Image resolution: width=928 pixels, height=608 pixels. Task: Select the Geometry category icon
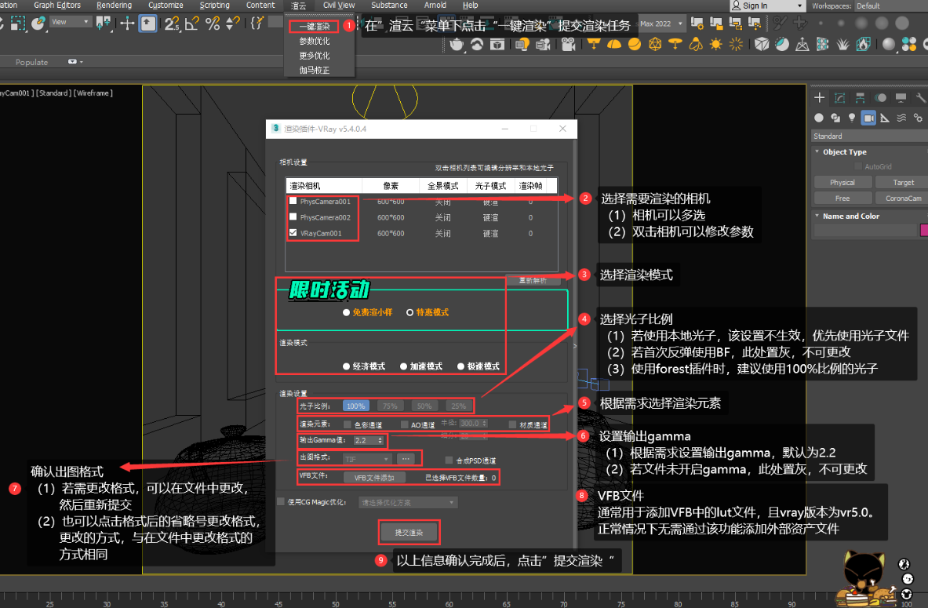tap(818, 118)
